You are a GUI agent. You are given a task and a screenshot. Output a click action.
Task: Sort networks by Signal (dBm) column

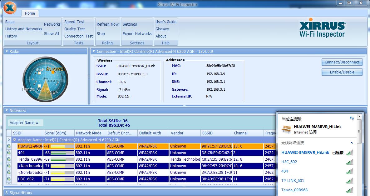click(58, 133)
